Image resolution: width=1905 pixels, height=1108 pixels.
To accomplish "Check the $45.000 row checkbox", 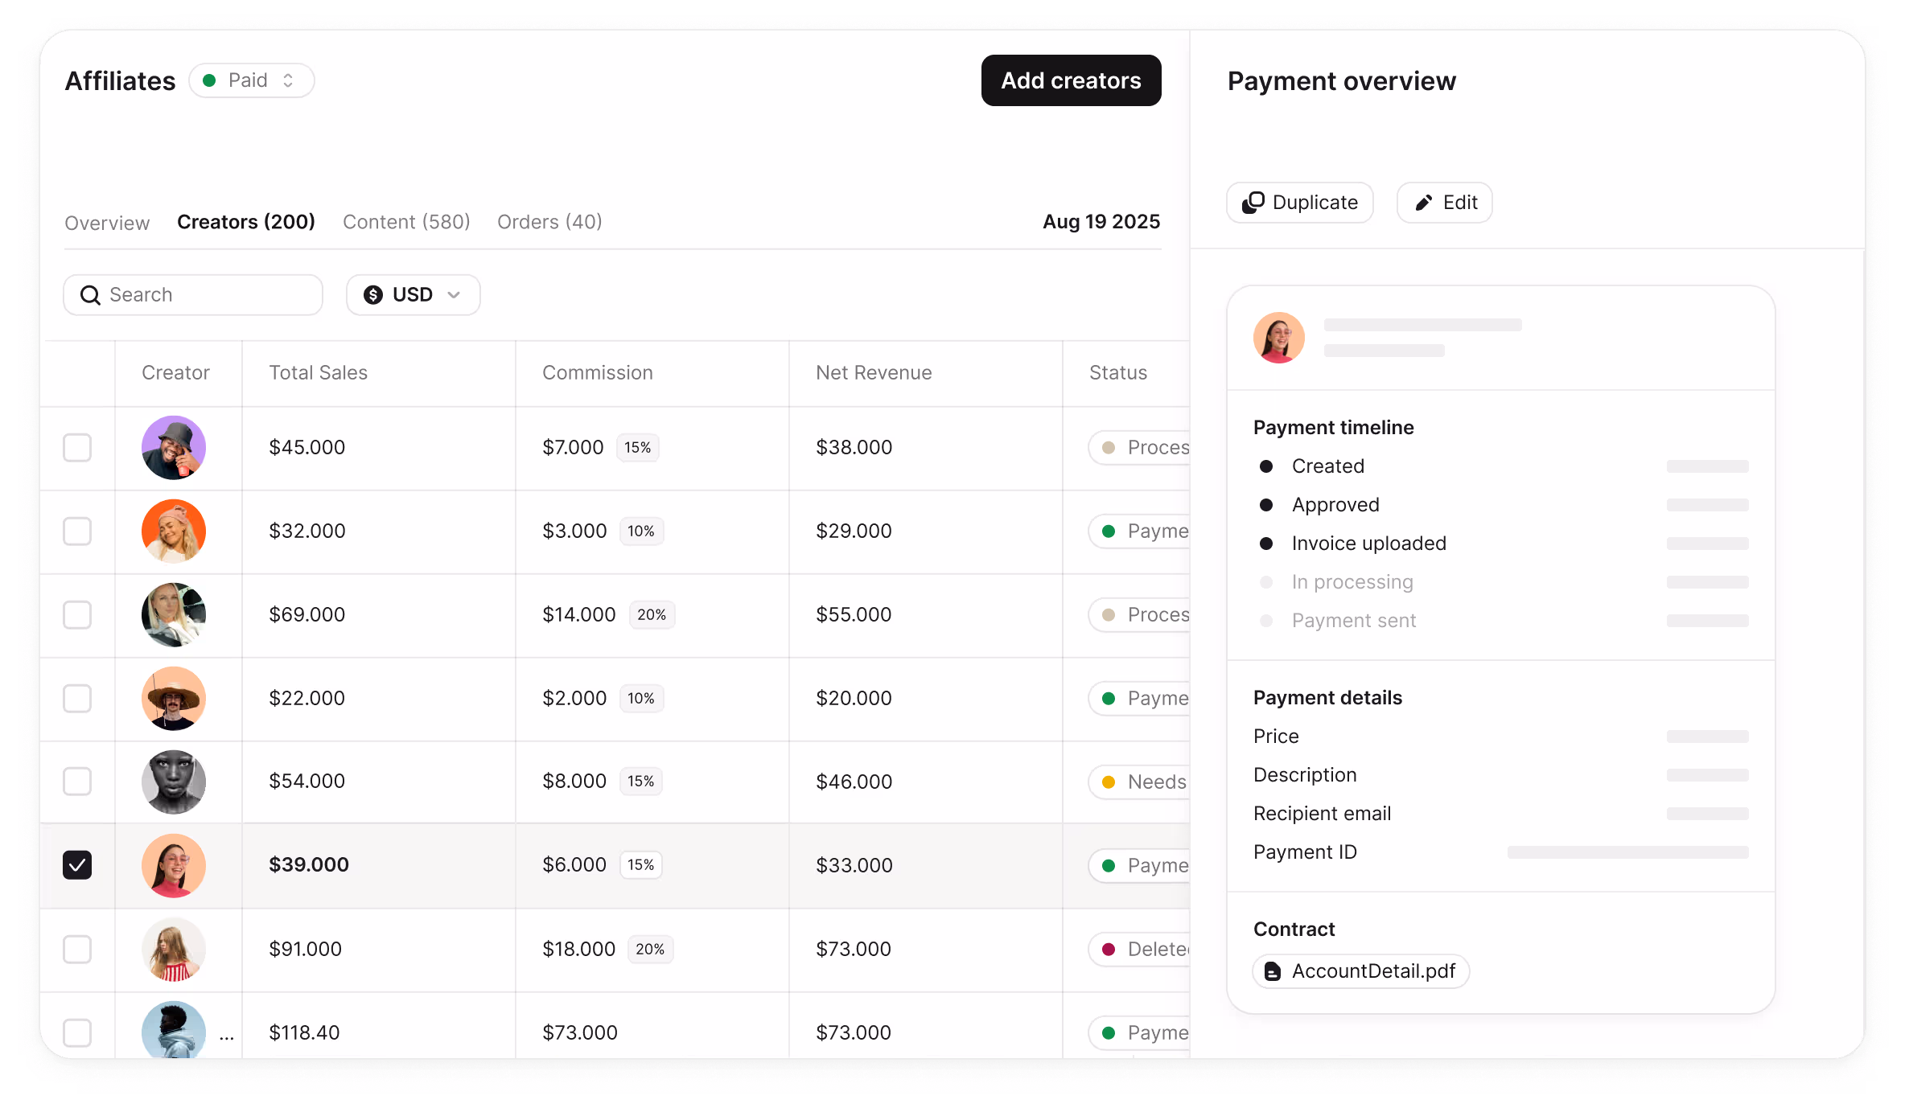I will [x=77, y=448].
